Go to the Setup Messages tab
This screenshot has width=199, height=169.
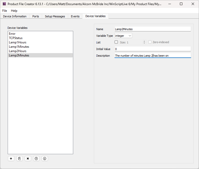click(55, 16)
